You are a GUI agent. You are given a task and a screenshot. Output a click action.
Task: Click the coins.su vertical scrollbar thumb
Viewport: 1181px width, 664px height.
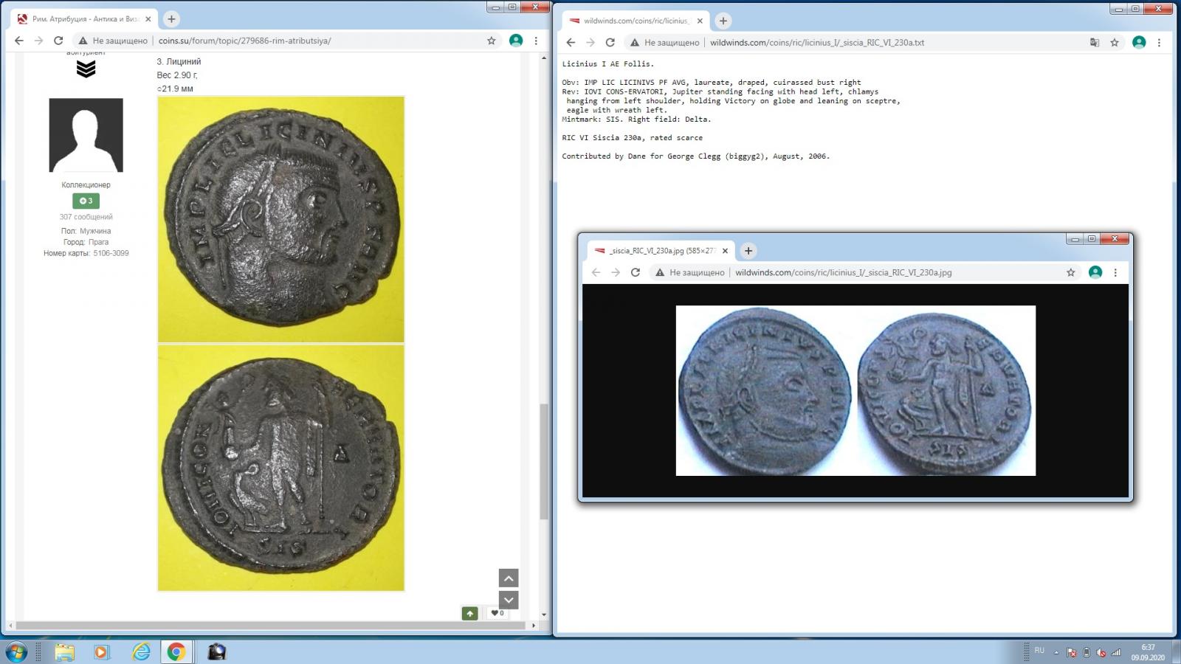point(544,462)
